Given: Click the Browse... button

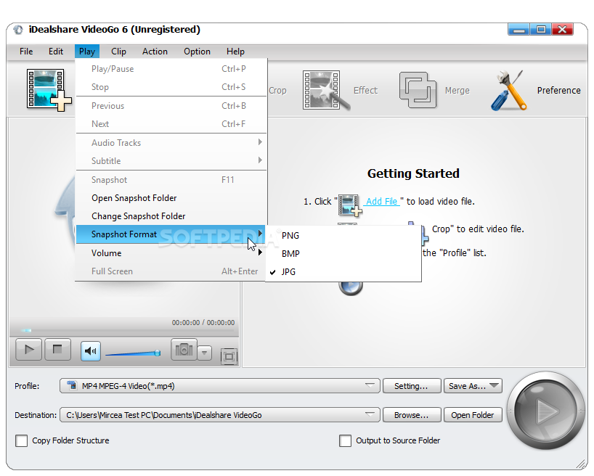Looking at the screenshot, I should [x=412, y=415].
